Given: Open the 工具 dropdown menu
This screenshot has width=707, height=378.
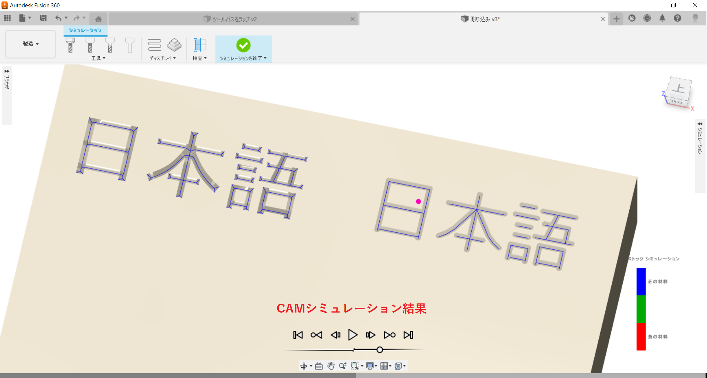Looking at the screenshot, I should pyautogui.click(x=98, y=58).
